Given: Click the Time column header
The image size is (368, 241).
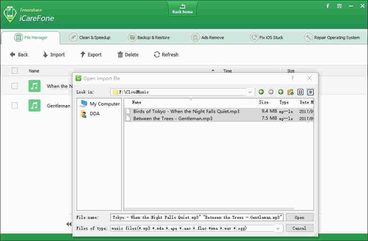Looking at the screenshot, I should pyautogui.click(x=228, y=71).
